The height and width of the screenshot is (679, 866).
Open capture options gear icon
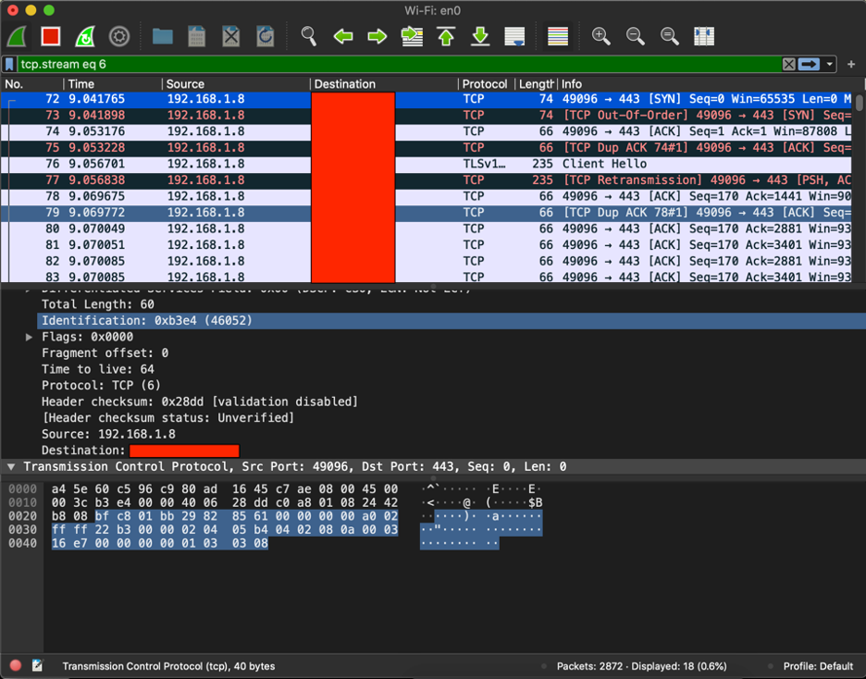point(119,36)
